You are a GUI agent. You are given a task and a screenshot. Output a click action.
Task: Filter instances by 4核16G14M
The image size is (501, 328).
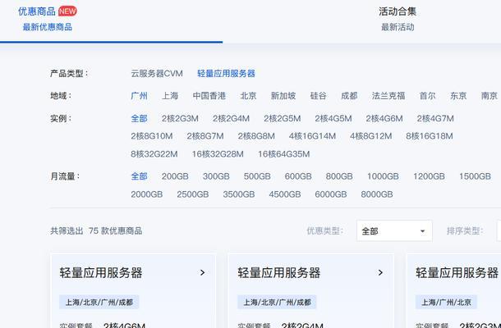(x=312, y=136)
